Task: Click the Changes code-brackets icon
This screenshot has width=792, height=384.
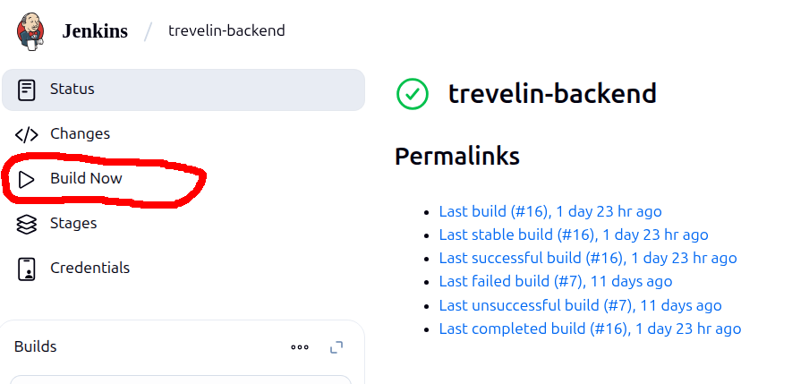Action: (x=27, y=134)
